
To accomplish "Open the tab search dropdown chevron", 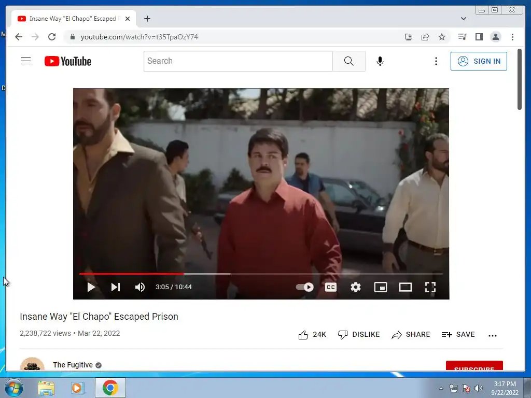I will click(x=463, y=19).
